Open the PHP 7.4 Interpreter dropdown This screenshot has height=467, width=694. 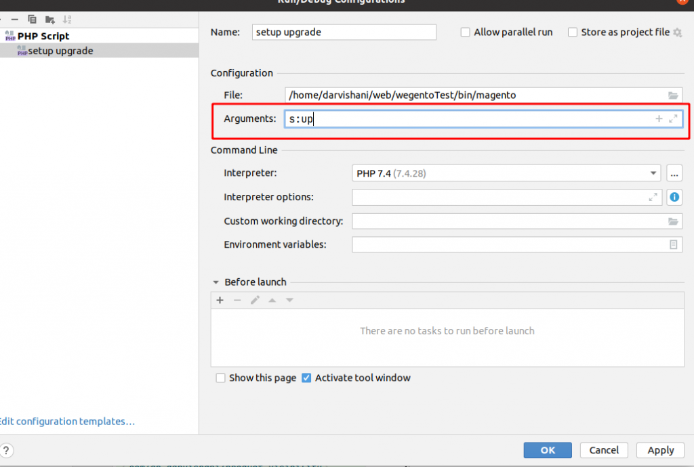coord(506,173)
